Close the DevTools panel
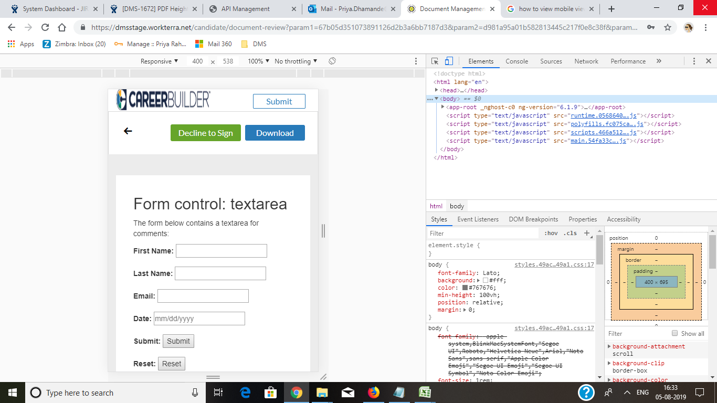 pos(708,61)
